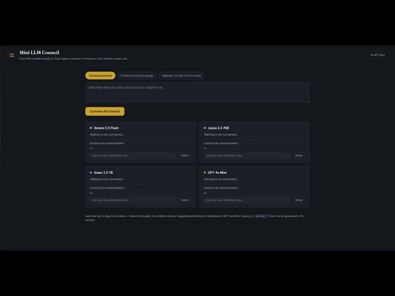Click the Gemini 2.5 Flash heading
395x296 pixels.
click(x=106, y=128)
